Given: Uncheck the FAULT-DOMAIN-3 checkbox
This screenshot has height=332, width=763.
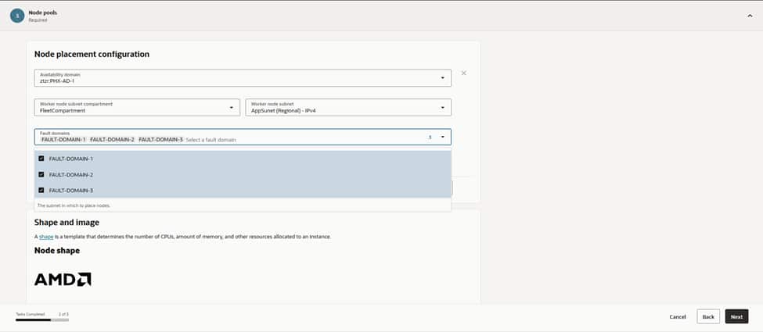Looking at the screenshot, I should tap(41, 190).
